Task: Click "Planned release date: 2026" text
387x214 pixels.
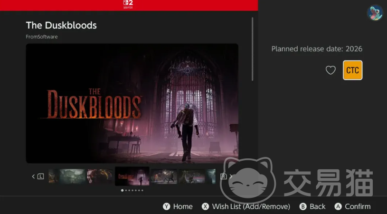Action: tap(317, 49)
